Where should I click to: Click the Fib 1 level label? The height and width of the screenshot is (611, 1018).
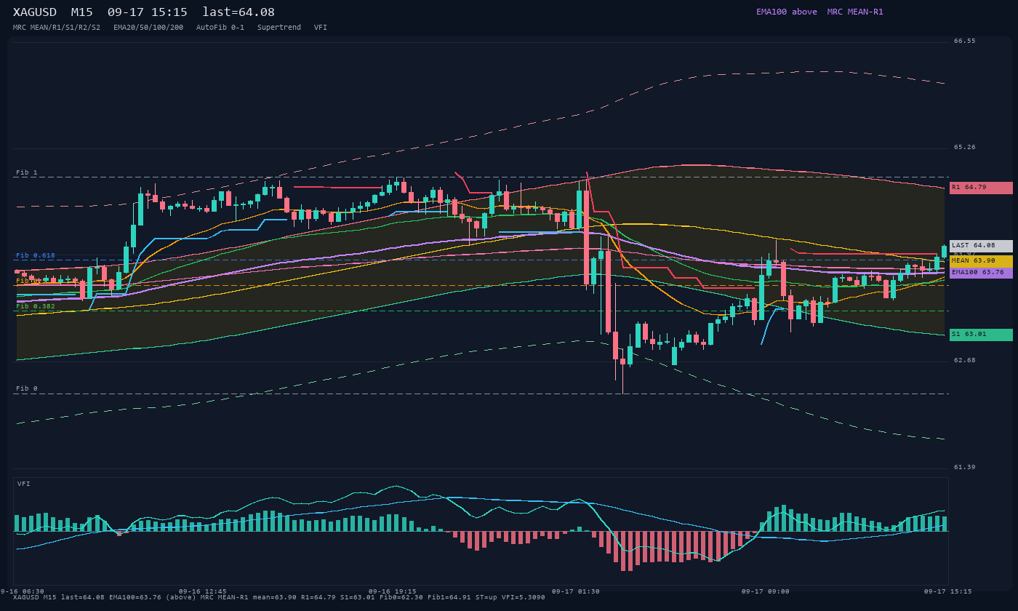27,172
